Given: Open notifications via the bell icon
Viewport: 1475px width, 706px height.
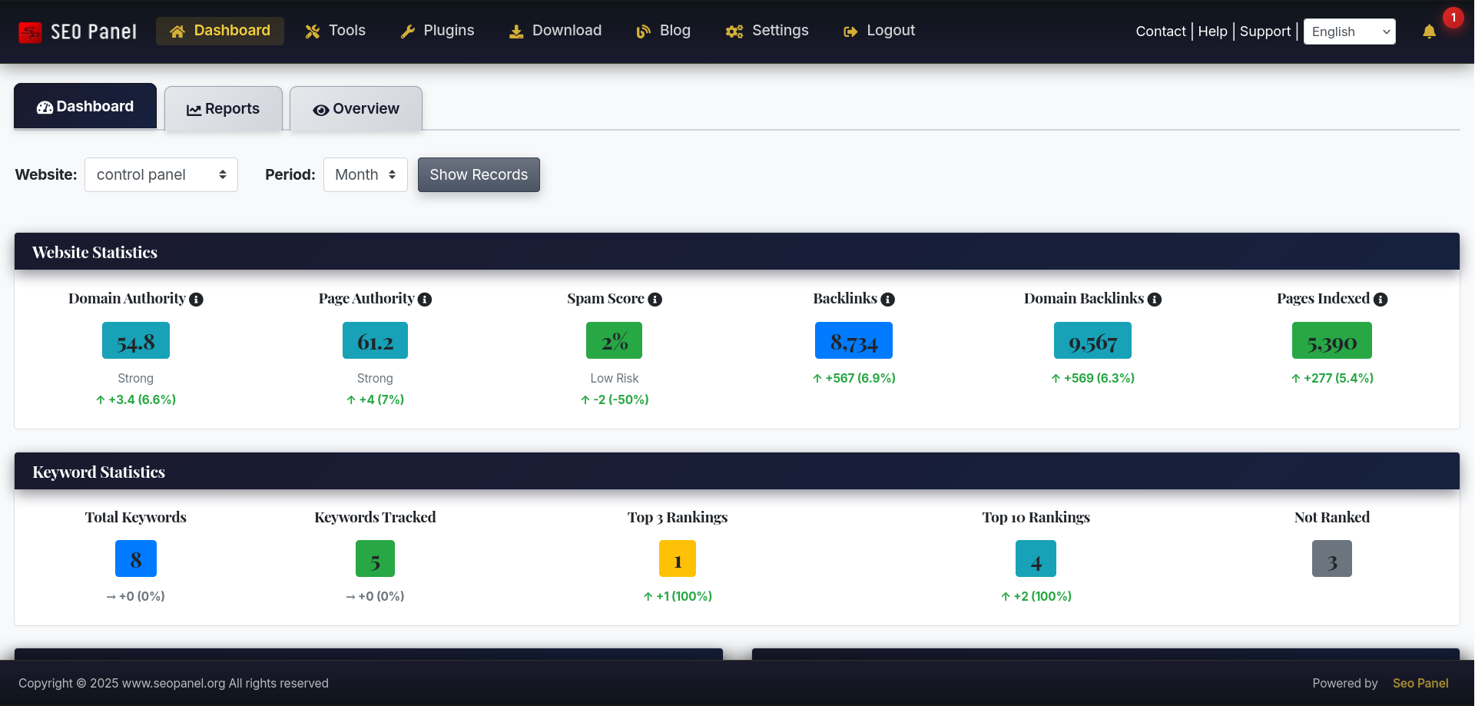Looking at the screenshot, I should pyautogui.click(x=1430, y=32).
